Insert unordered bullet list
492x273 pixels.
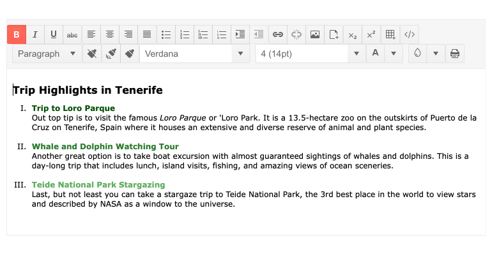click(x=166, y=34)
